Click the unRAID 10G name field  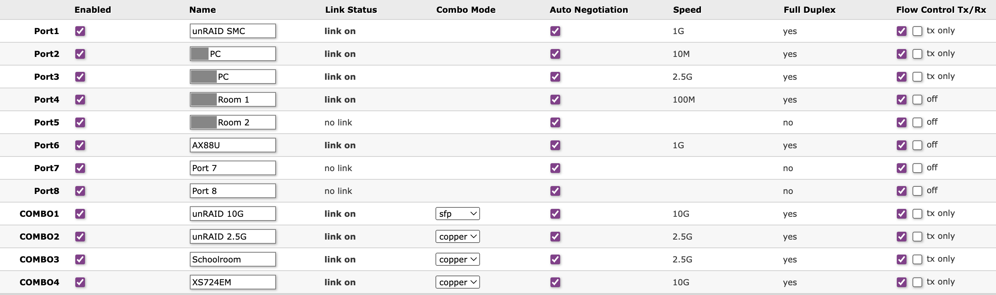pos(233,213)
